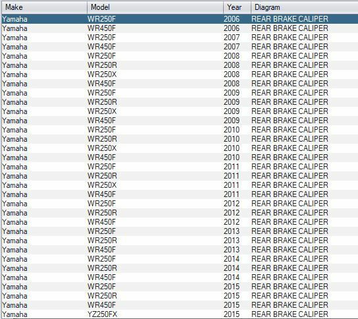Choose the 2013 WR450F row
Viewport: 358px width, 319px height.
(180, 250)
